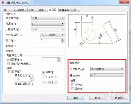Cancel with the 取消 button
The width and height of the screenshot is (131, 104).
pyautogui.click(x=97, y=98)
